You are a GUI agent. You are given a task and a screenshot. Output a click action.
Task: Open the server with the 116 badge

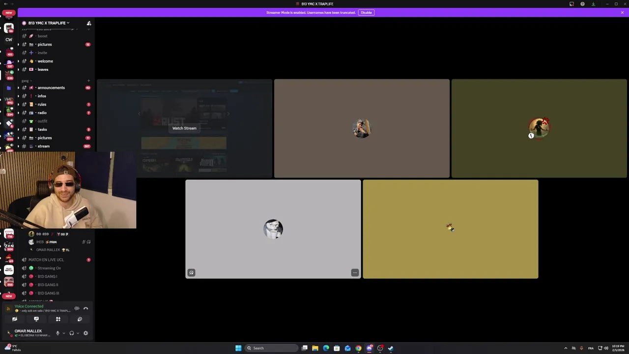(x=9, y=234)
